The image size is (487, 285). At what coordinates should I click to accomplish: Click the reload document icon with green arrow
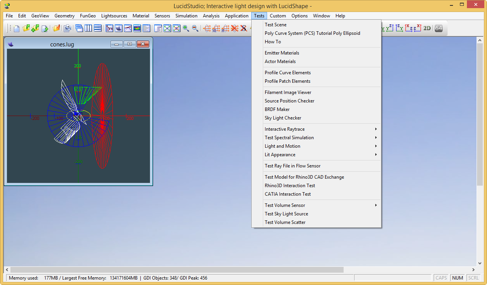(x=45, y=28)
